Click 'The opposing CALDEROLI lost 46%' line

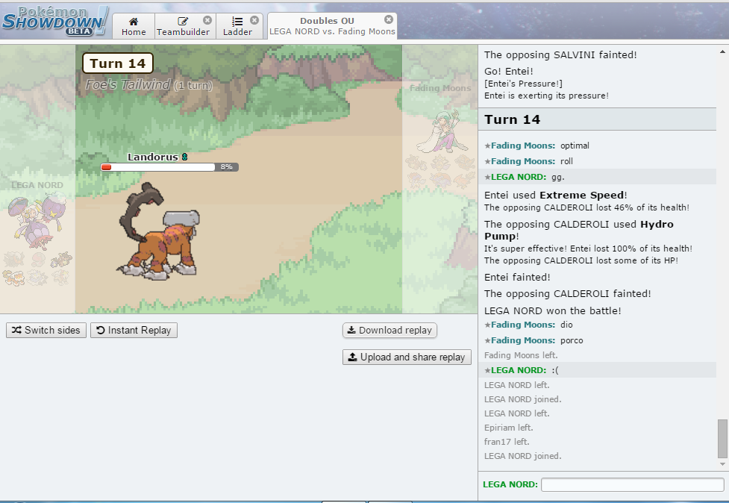[586, 207]
